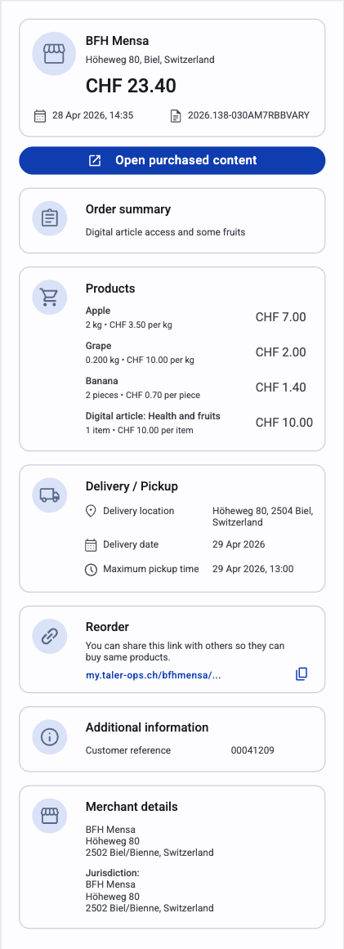Select the Digital article: Health and fruits item
The image size is (344, 949).
pyautogui.click(x=199, y=423)
